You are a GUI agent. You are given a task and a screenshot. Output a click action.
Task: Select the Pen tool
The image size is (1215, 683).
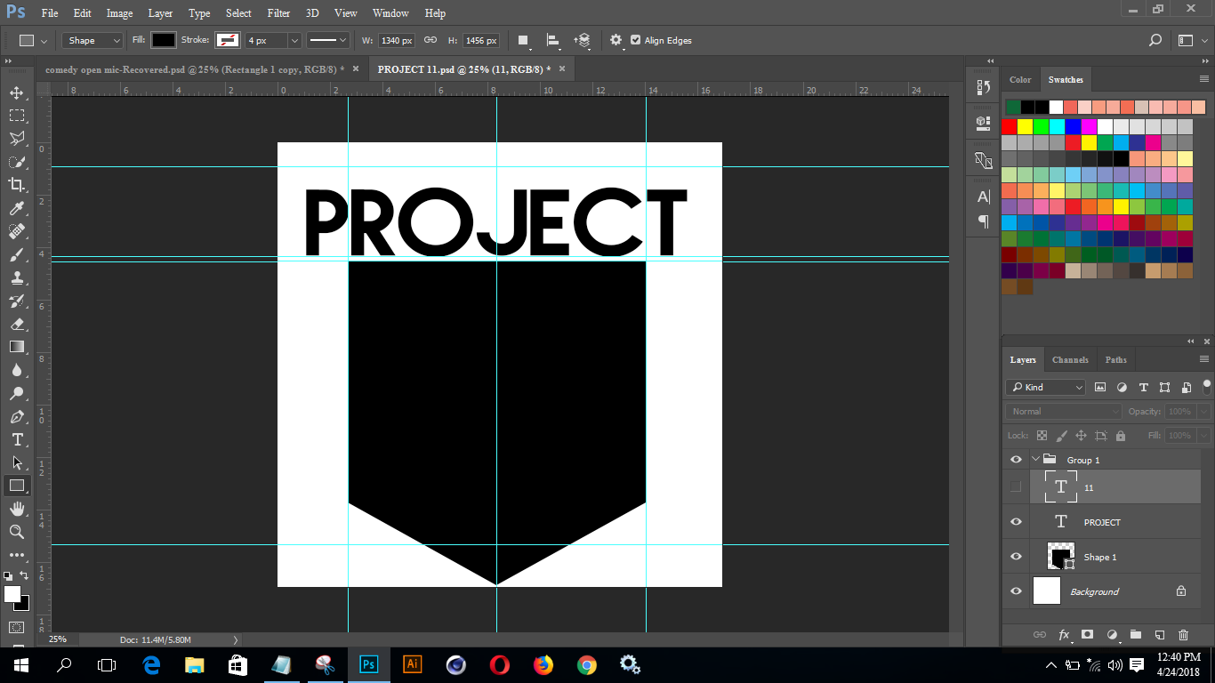coord(17,416)
